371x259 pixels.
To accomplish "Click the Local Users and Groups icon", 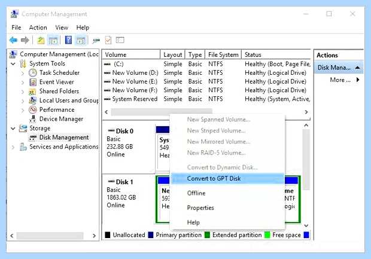I will 33,100.
